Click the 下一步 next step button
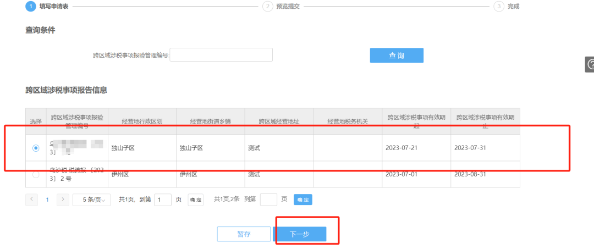Screen dimensions: 594x249 [300, 234]
